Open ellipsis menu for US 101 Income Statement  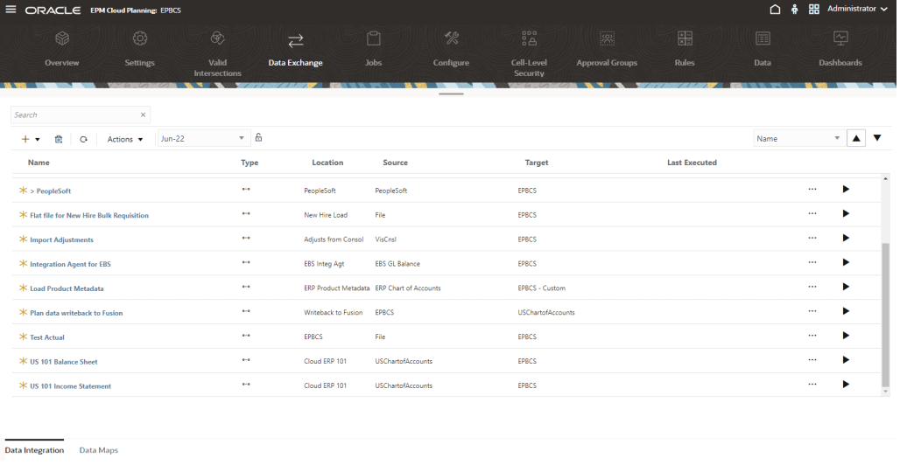pyautogui.click(x=812, y=384)
